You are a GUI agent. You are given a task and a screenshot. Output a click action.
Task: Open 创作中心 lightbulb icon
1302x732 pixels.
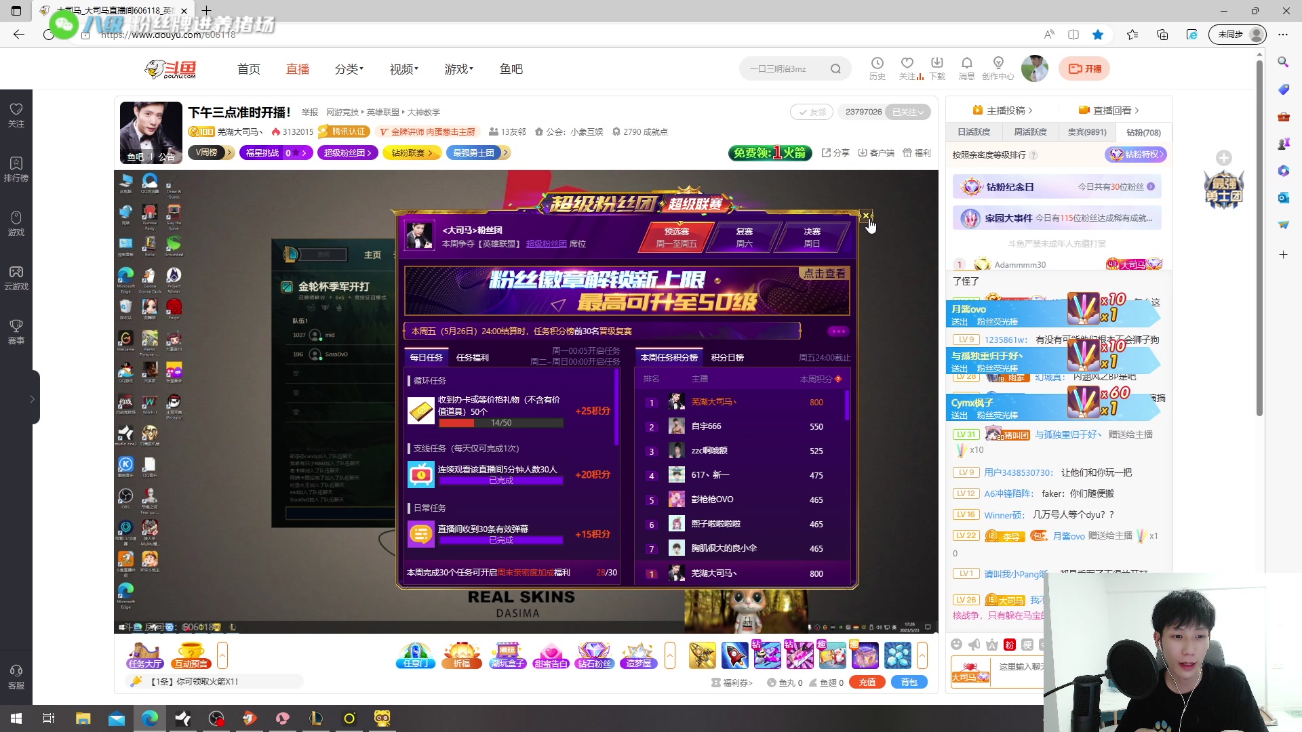998,63
